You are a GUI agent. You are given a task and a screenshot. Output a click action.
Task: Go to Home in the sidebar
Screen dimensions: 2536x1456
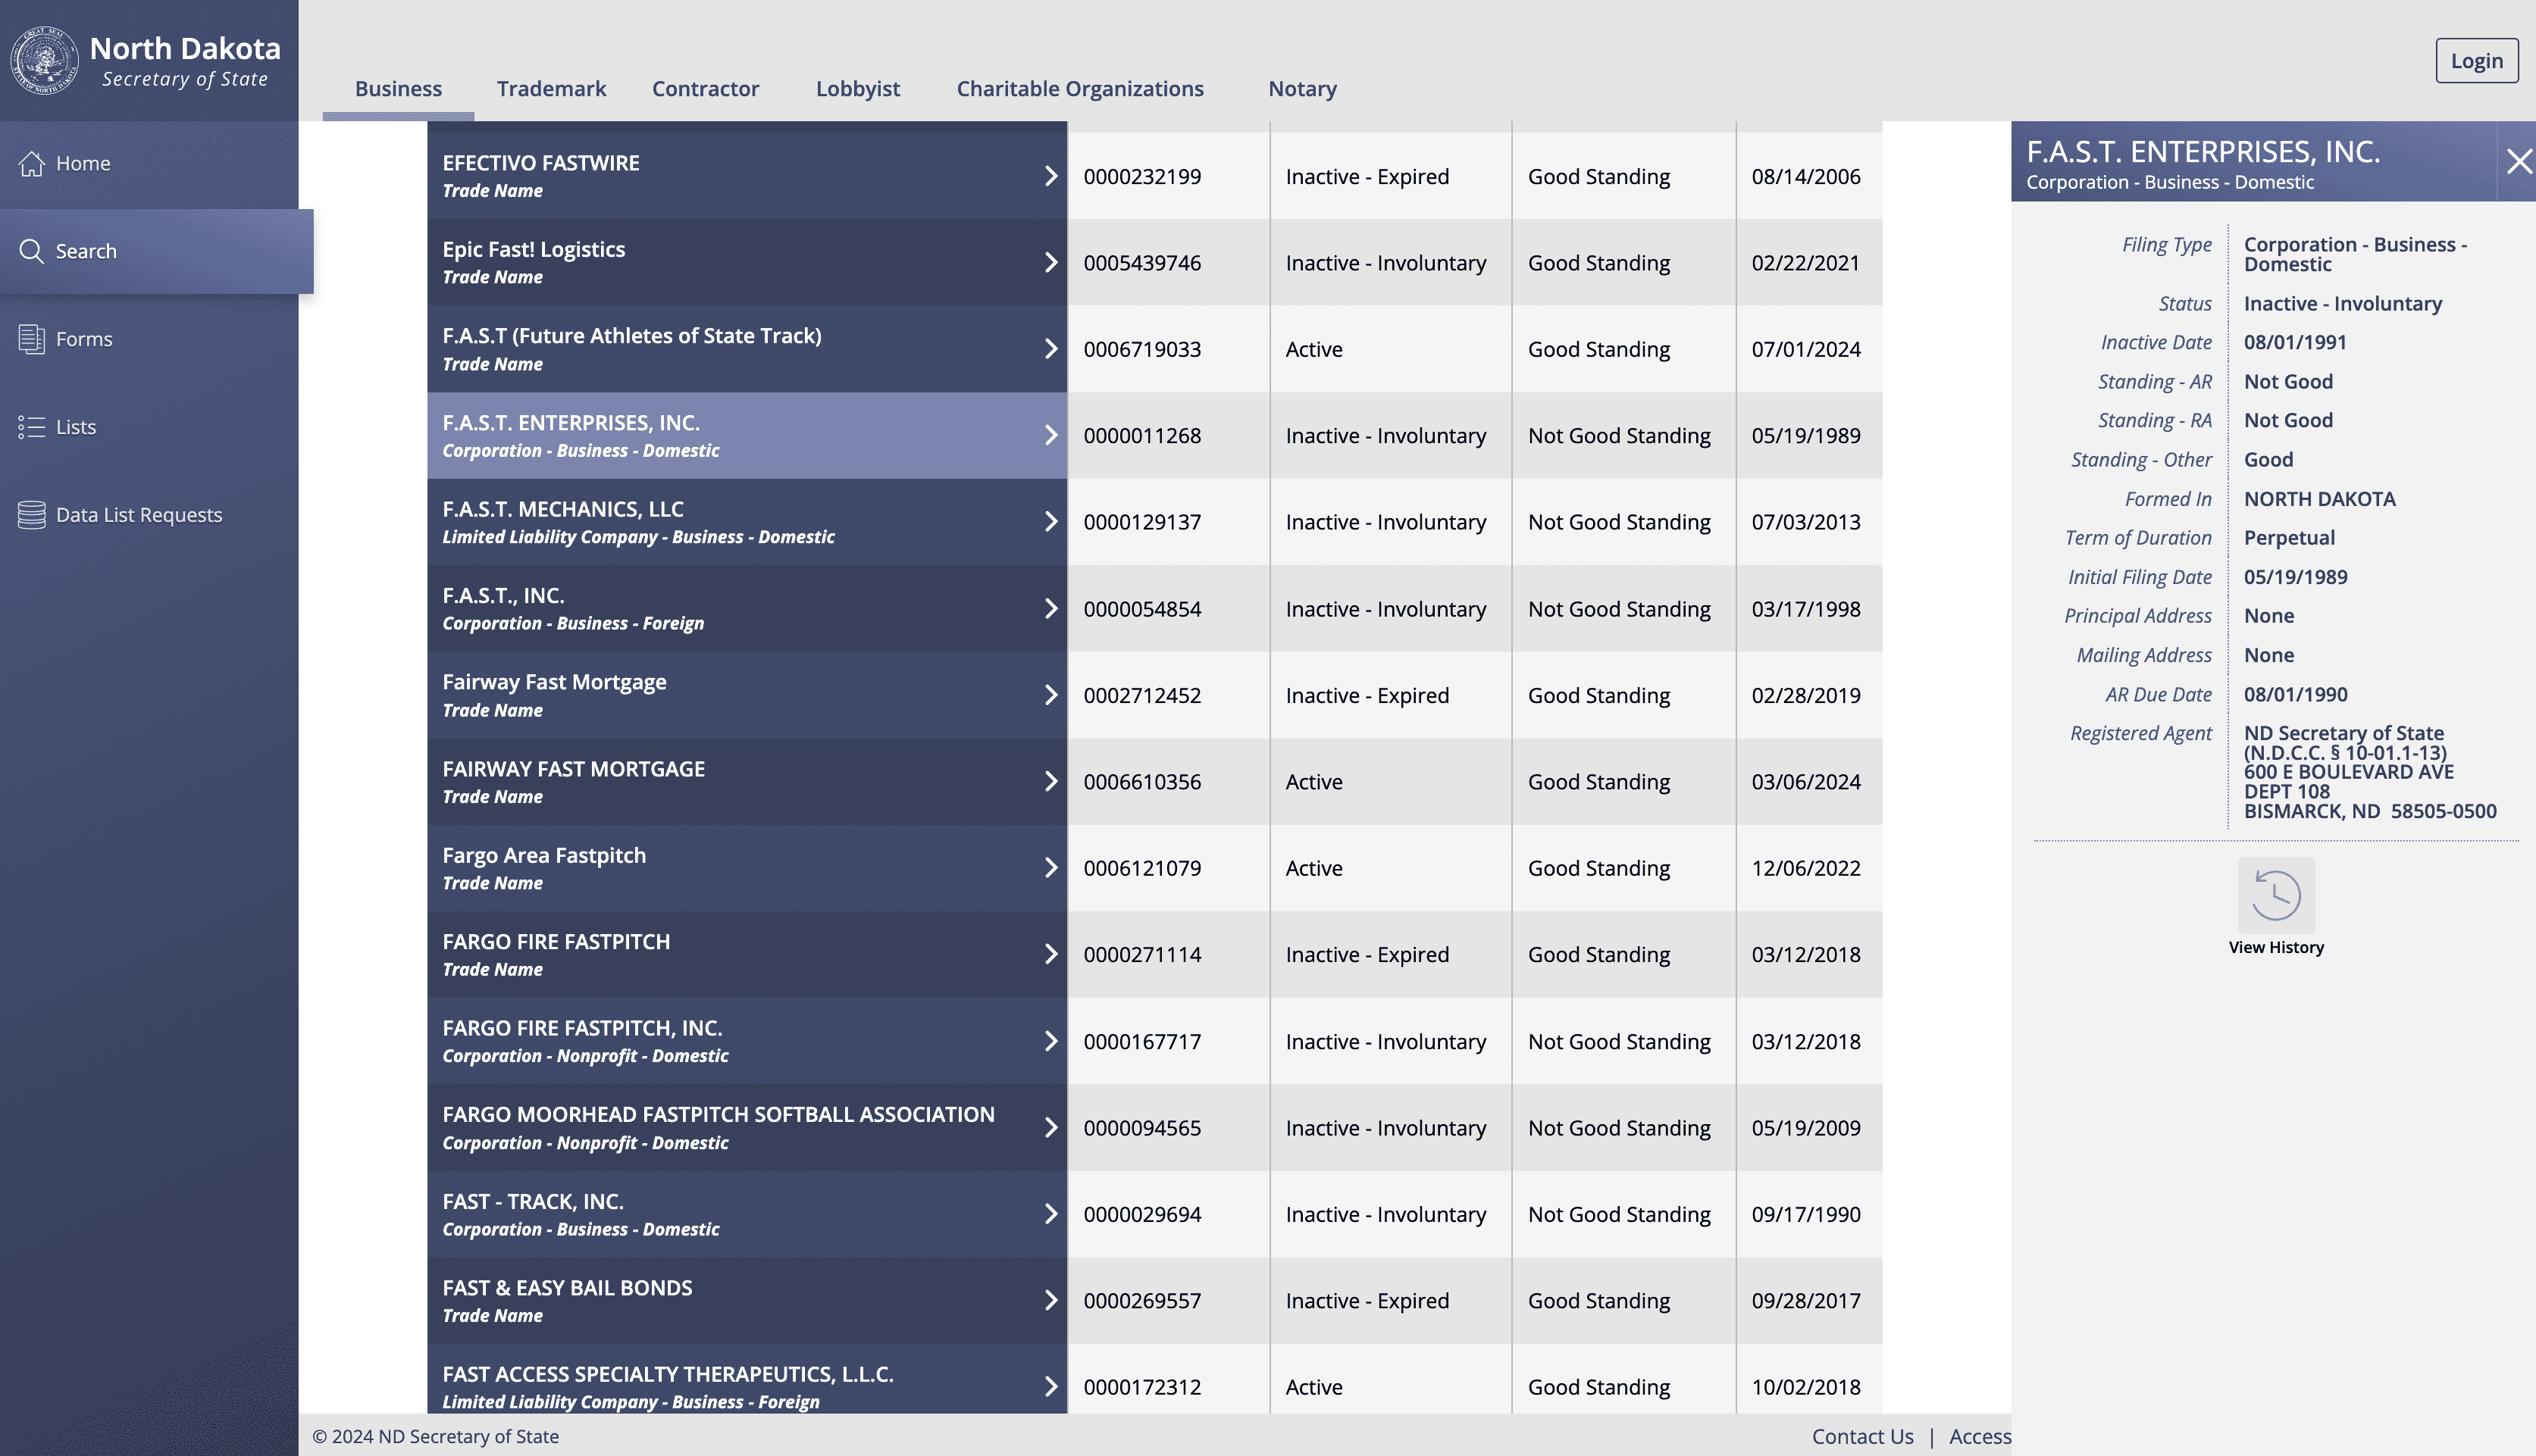click(149, 163)
